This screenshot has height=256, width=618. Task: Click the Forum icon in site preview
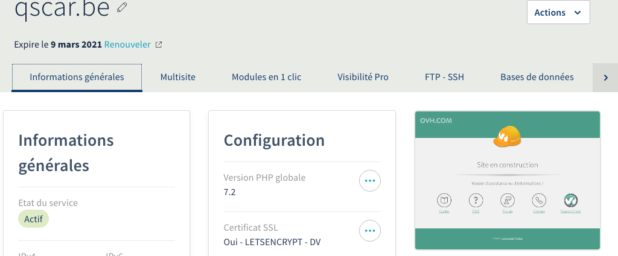tap(508, 200)
